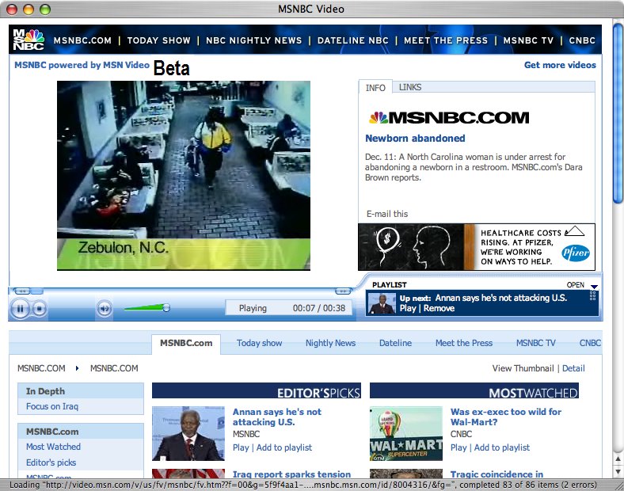624x491 pixels.
Task: Expand the playlist with OPEN arrow
Action: pyautogui.click(x=594, y=287)
